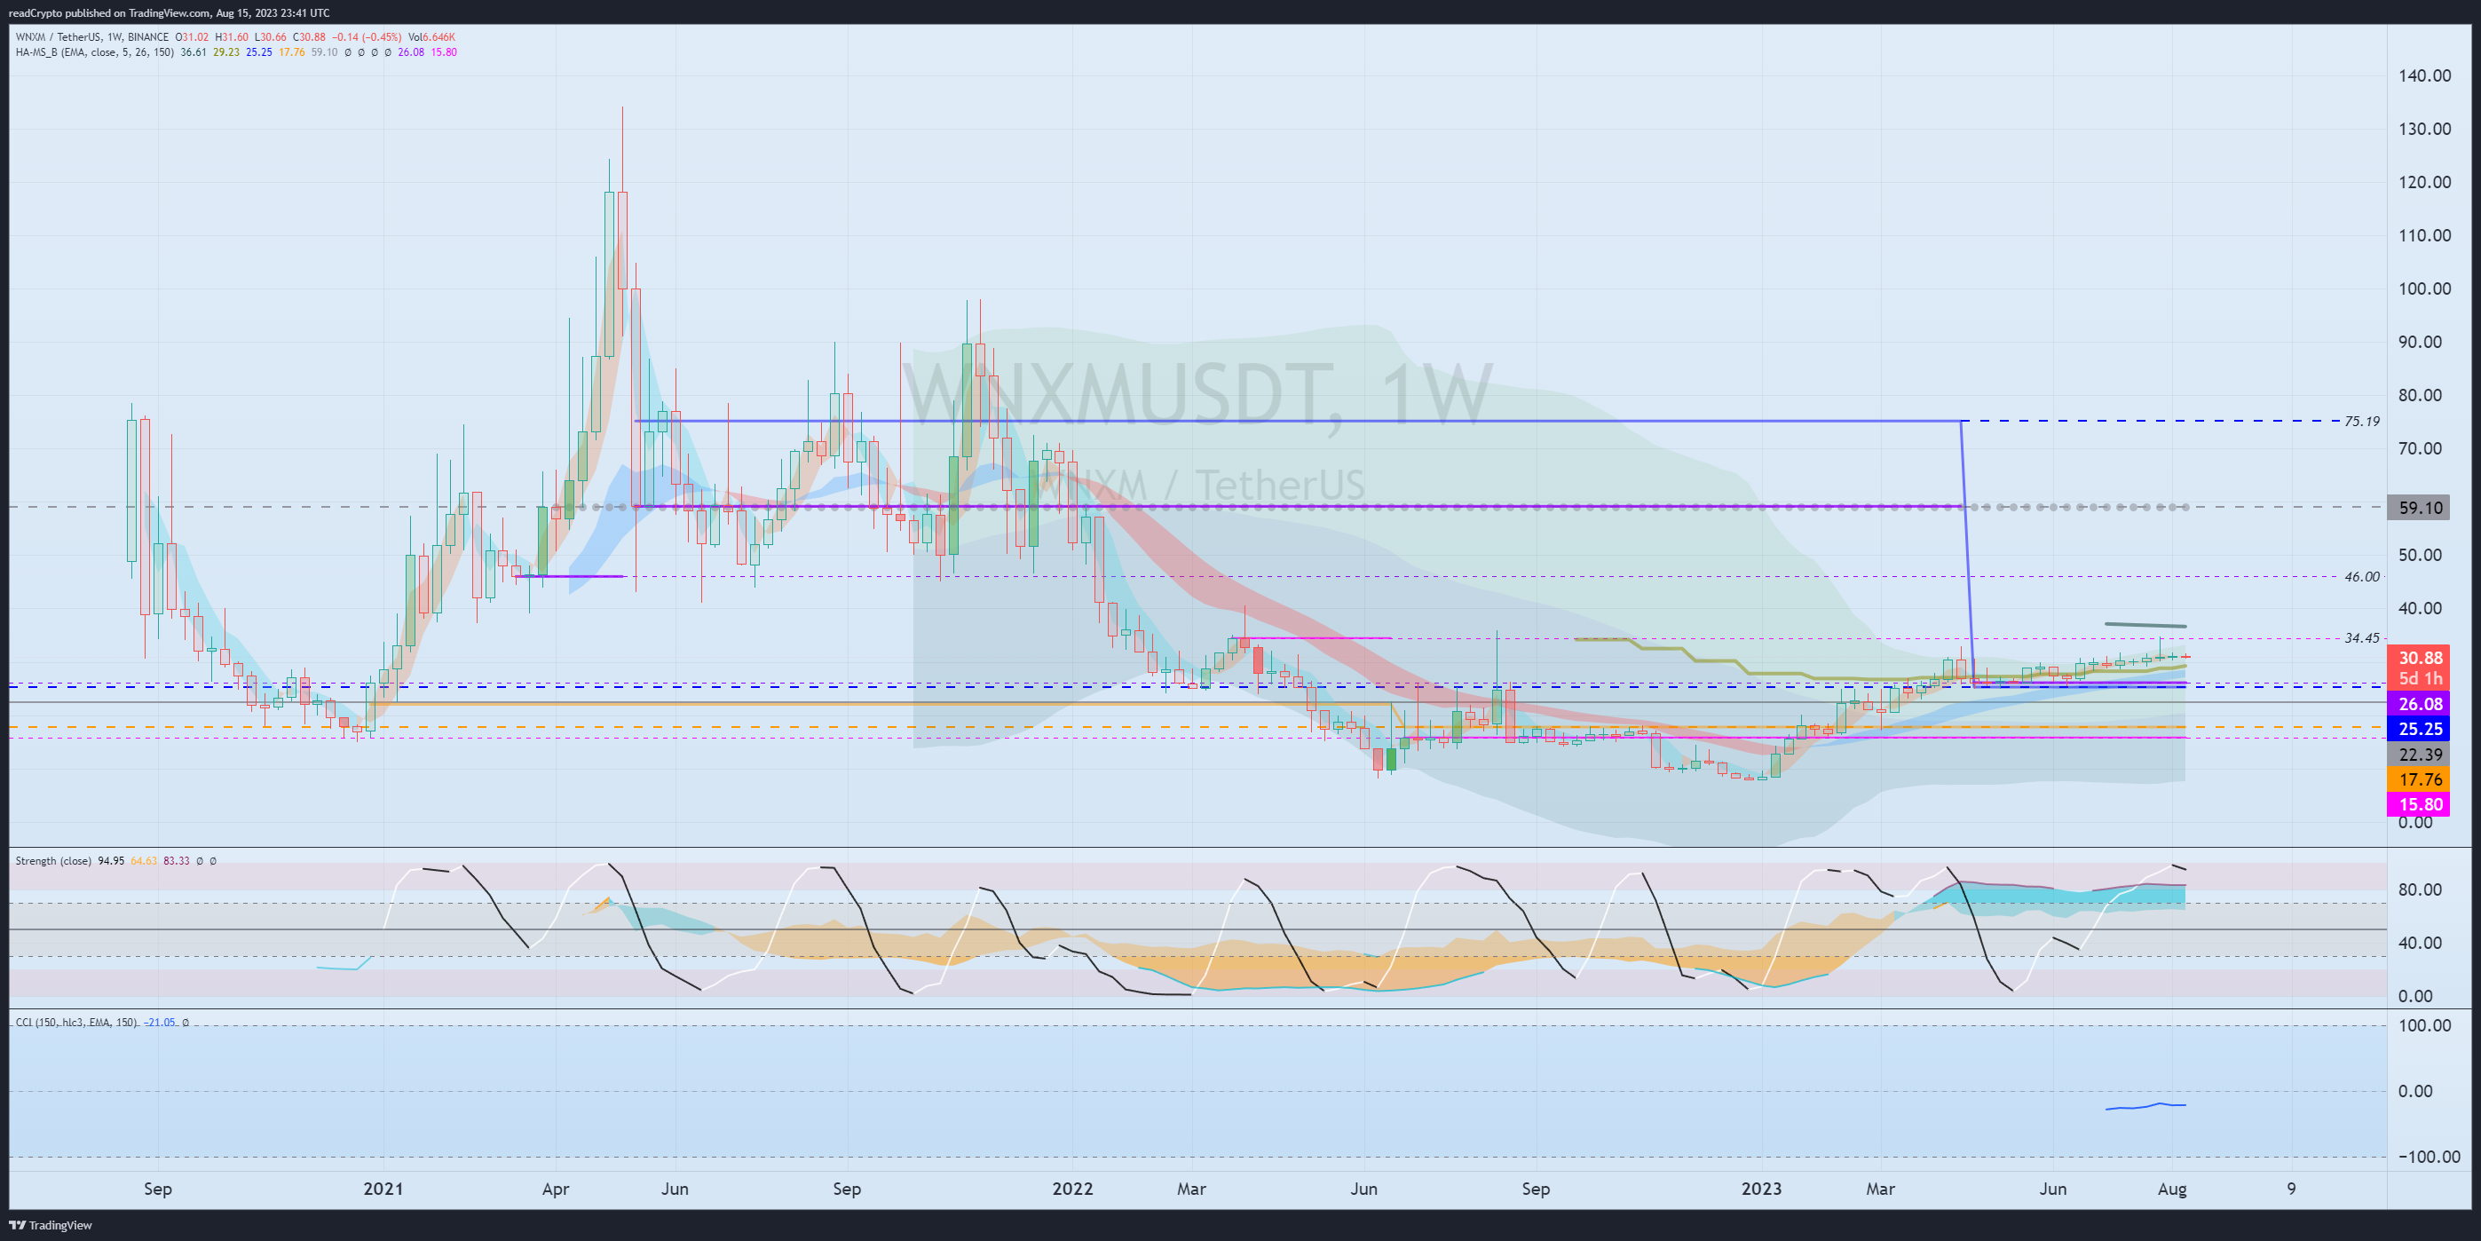This screenshot has width=2481, height=1241.
Task: Click 90.00 on the price axis
Action: pos(2420,342)
